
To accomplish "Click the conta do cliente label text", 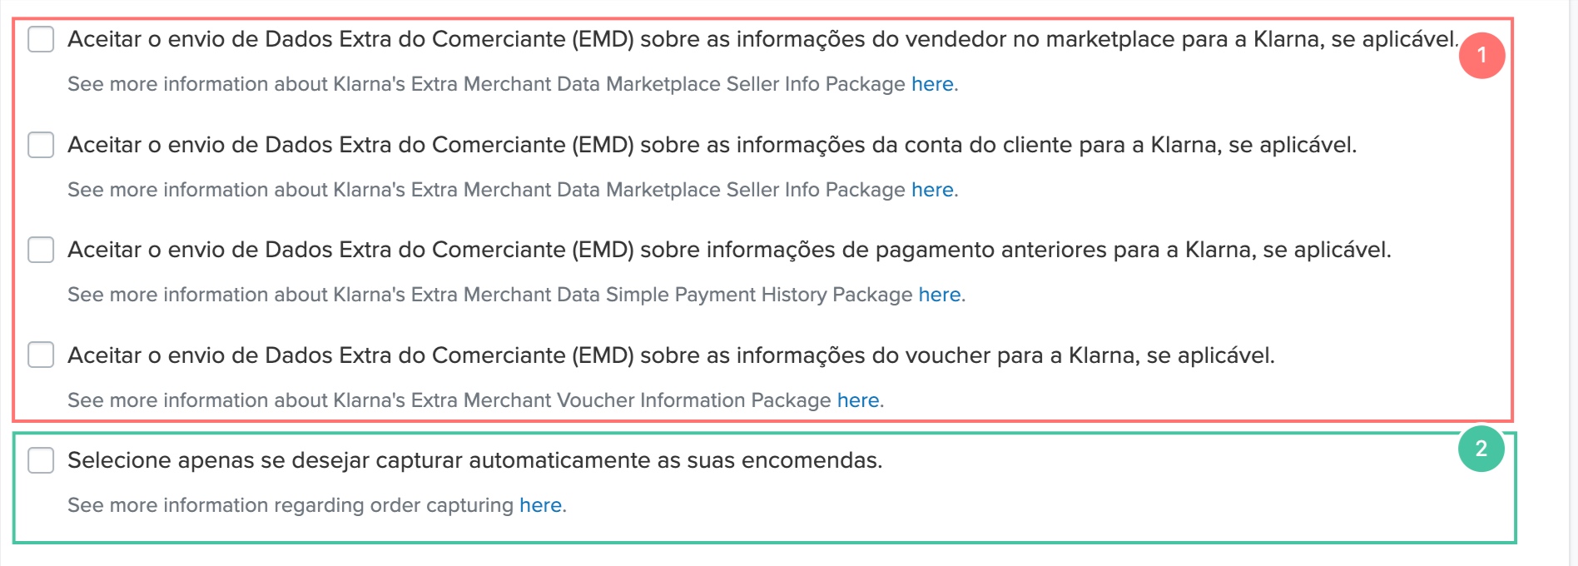I will pyautogui.click(x=712, y=145).
